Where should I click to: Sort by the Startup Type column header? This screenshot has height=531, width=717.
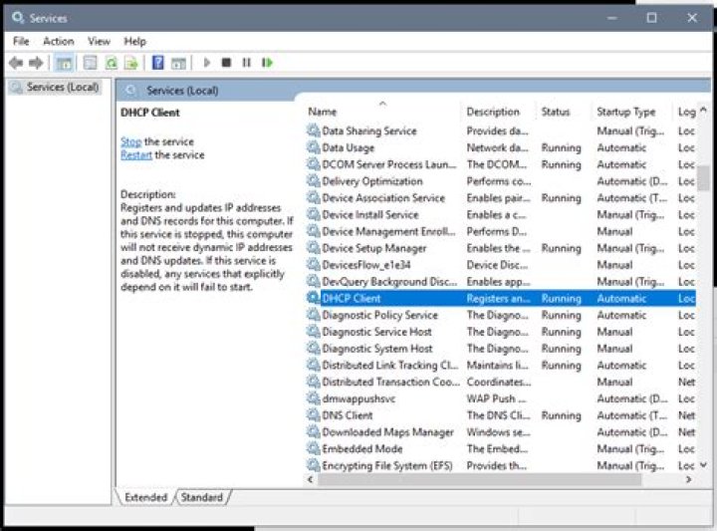(x=633, y=112)
